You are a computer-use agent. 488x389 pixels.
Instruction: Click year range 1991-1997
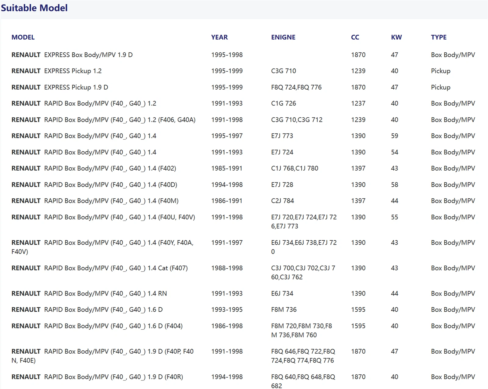(x=227, y=243)
